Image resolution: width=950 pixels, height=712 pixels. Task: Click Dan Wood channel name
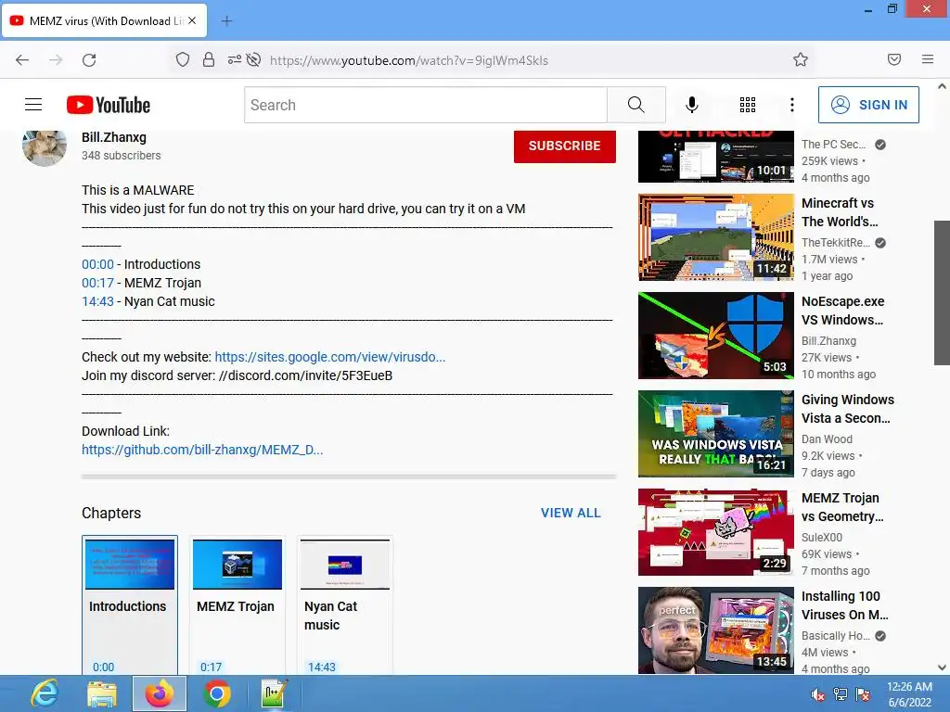coord(827,439)
